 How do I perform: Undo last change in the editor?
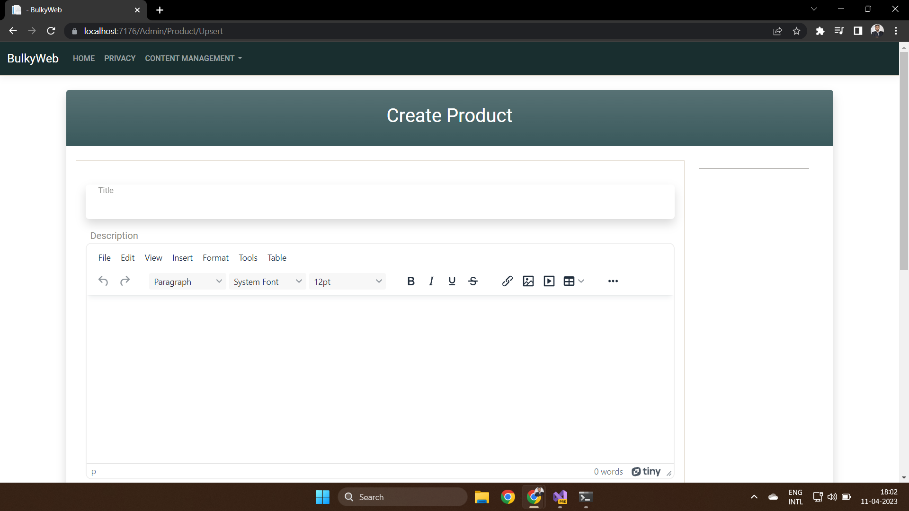coord(103,281)
